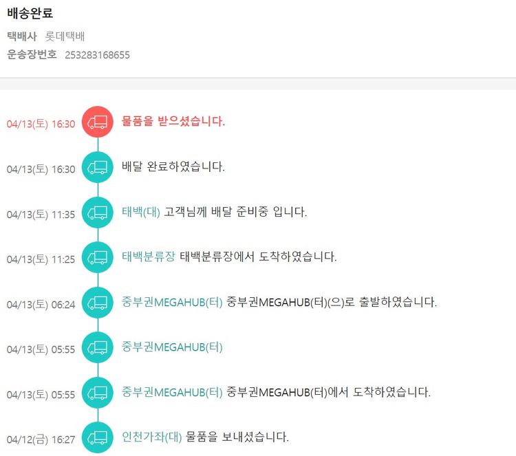Click truck icon for 중부권MEGAHUB '도착하였습니다' row
Viewport: 516px width, 456px height.
point(98,393)
